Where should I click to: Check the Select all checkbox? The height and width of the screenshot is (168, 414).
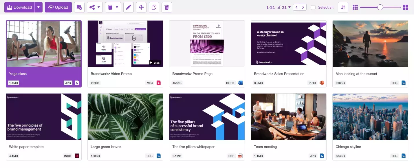pyautogui.click(x=313, y=8)
